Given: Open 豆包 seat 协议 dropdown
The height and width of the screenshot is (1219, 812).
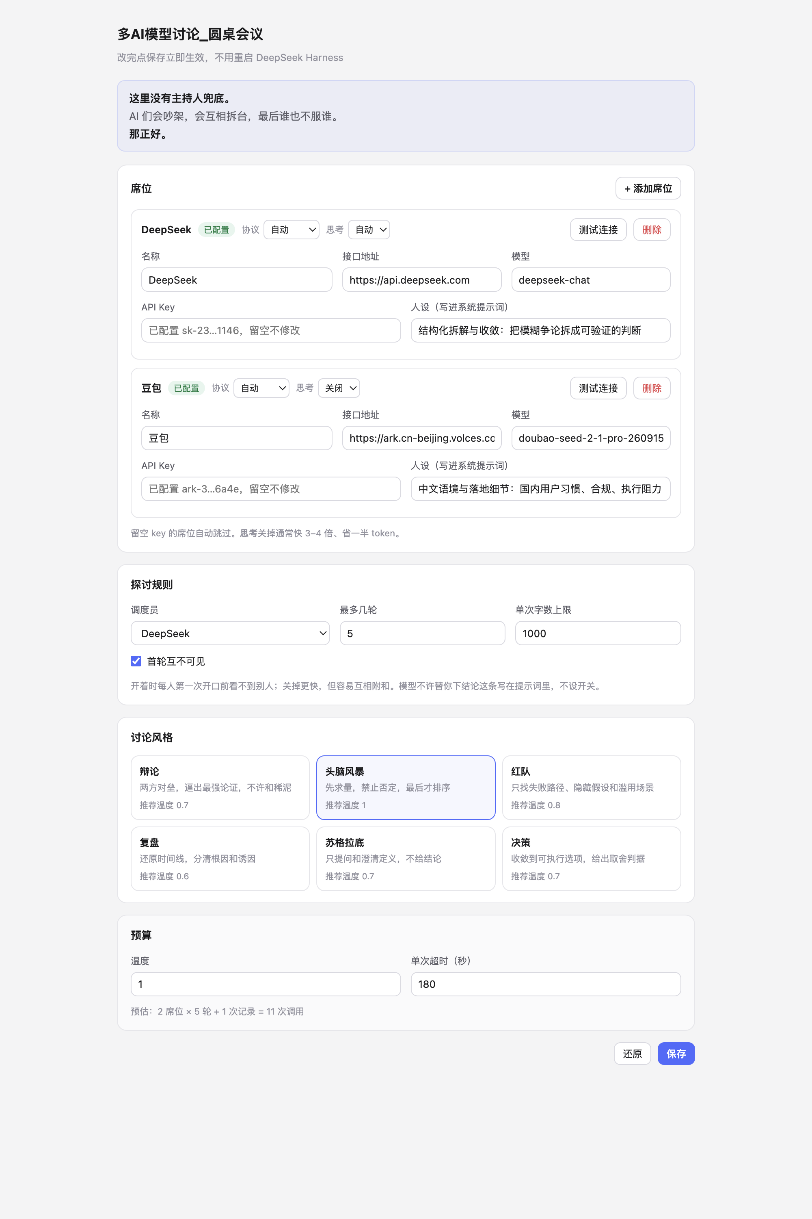Looking at the screenshot, I should (261, 388).
